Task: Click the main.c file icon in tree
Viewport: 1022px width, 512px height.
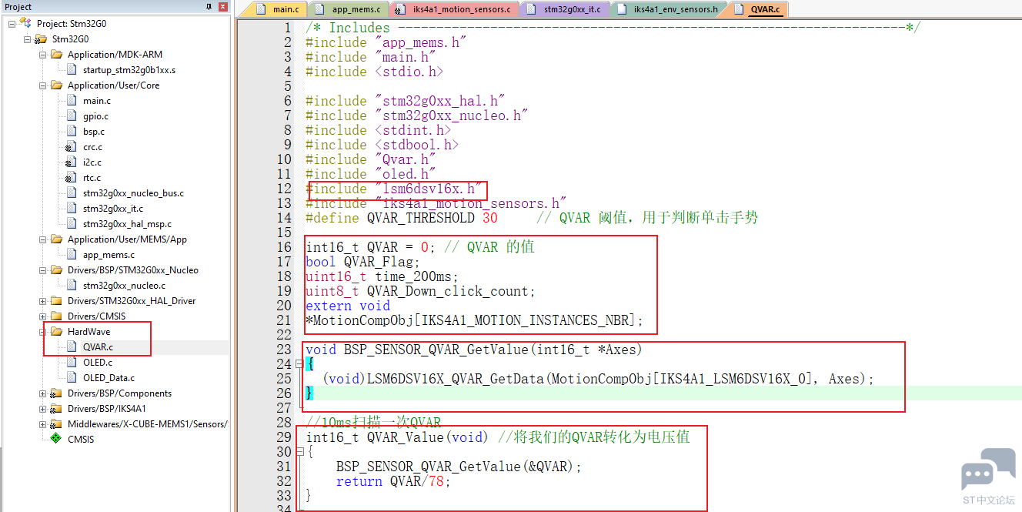Action: tap(72, 101)
